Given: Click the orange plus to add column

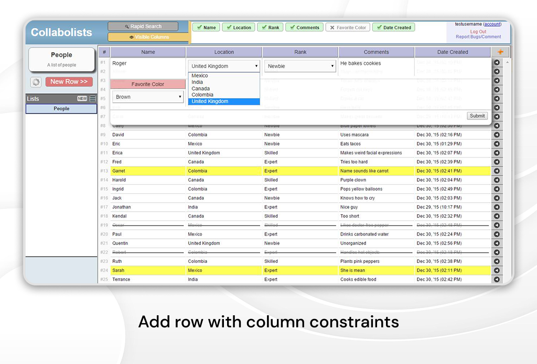Looking at the screenshot, I should pyautogui.click(x=500, y=51).
